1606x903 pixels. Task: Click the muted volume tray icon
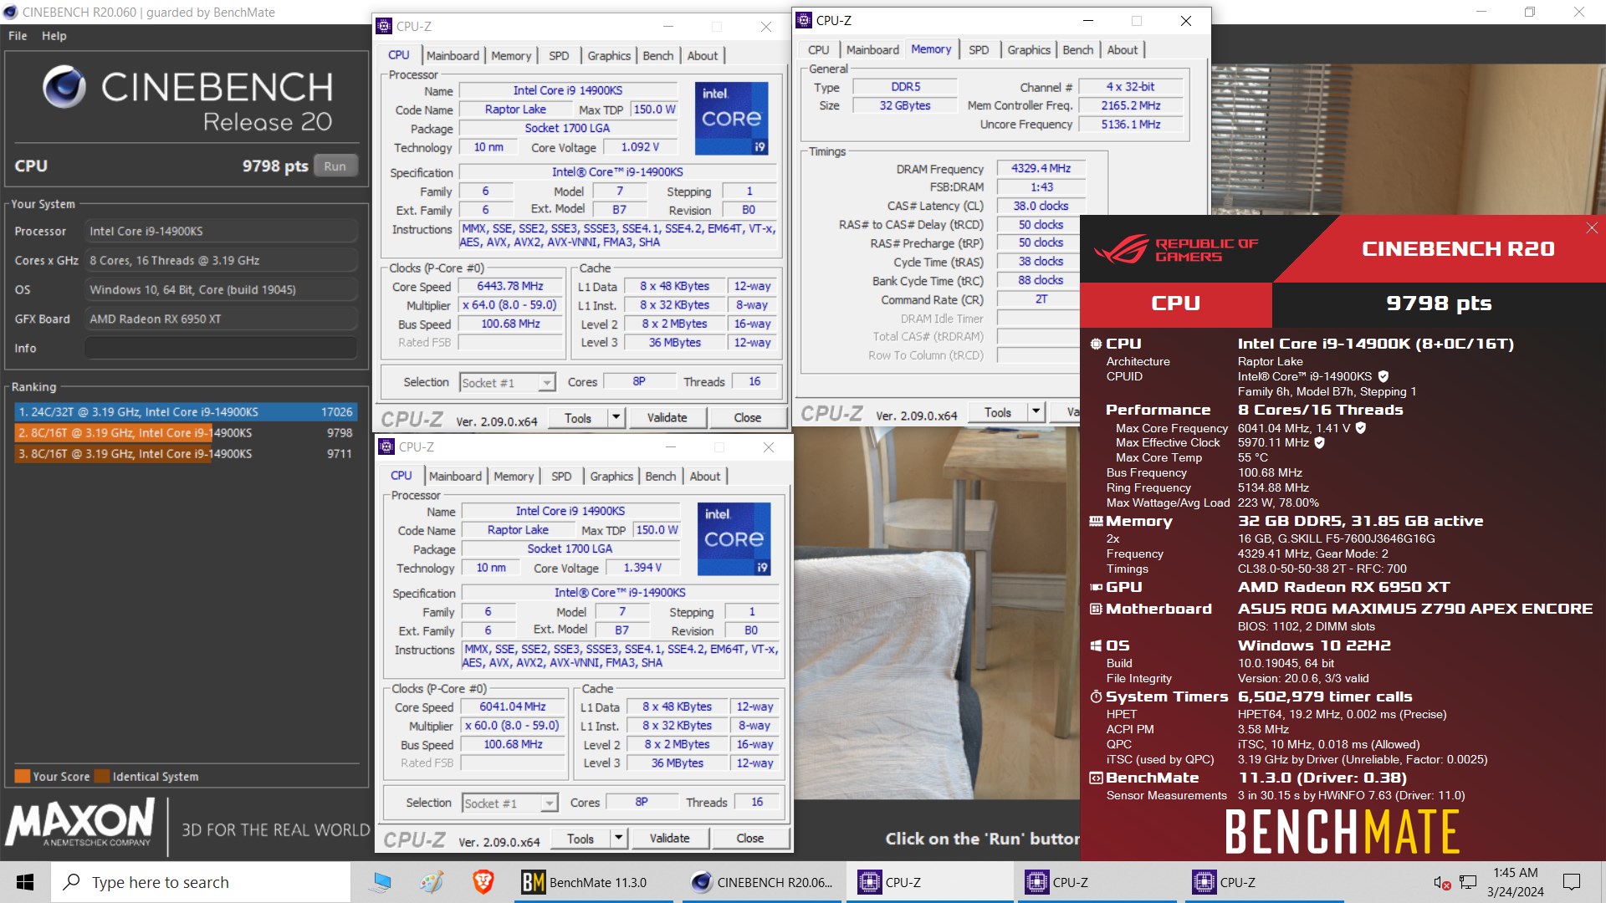(x=1442, y=882)
